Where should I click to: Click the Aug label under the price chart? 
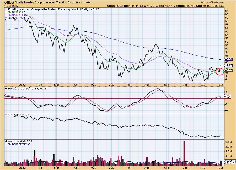click(147, 85)
